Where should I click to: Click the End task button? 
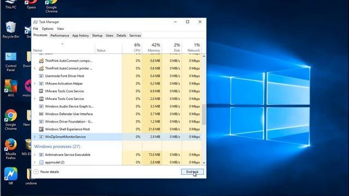(x=192, y=172)
